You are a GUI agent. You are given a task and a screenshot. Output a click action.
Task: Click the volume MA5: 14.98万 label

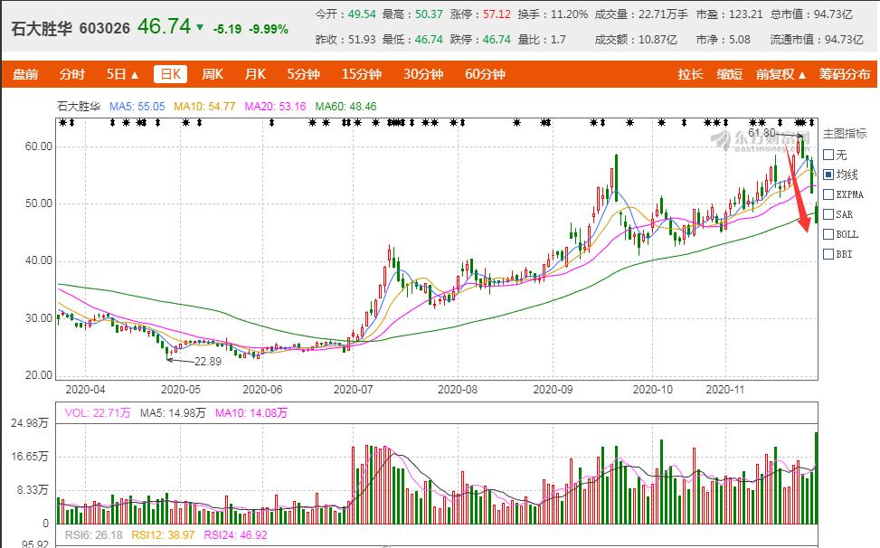pyautogui.click(x=173, y=413)
